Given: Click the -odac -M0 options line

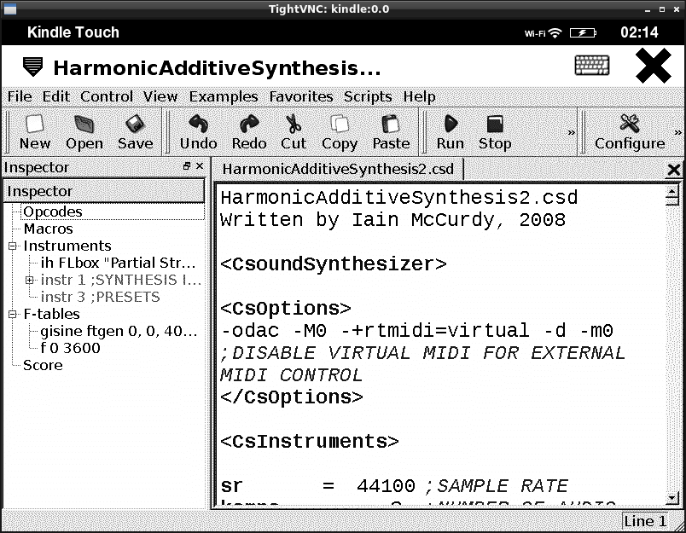Looking at the screenshot, I should (x=416, y=331).
